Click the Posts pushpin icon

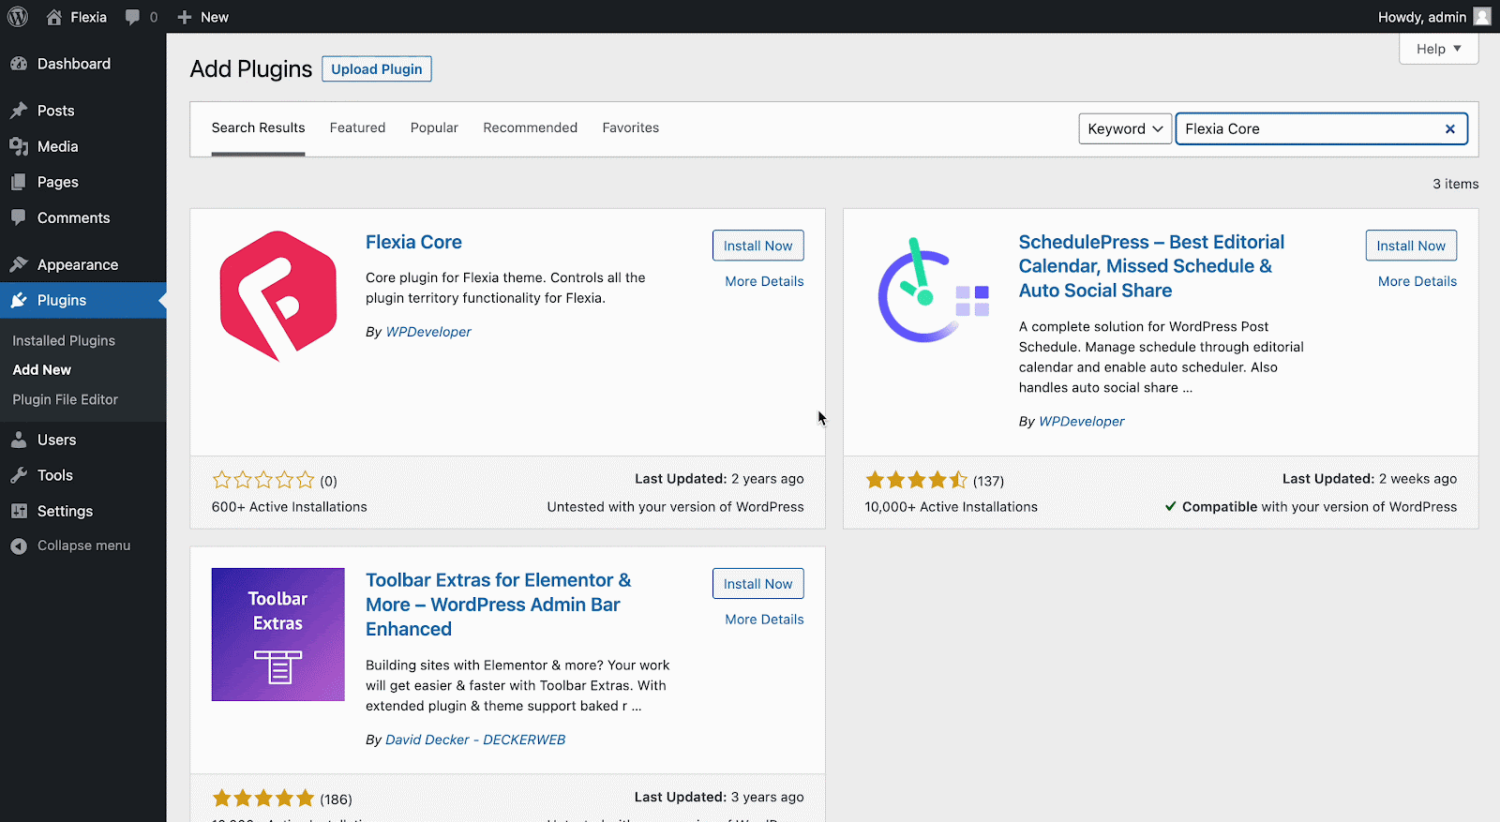tap(19, 111)
